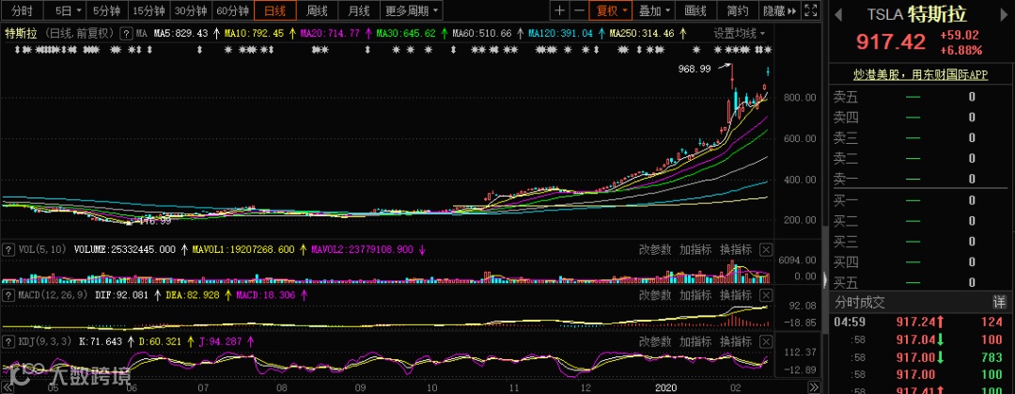Switch to 简约 simple mode
Image resolution: width=1015 pixels, height=394 pixels.
tap(738, 10)
